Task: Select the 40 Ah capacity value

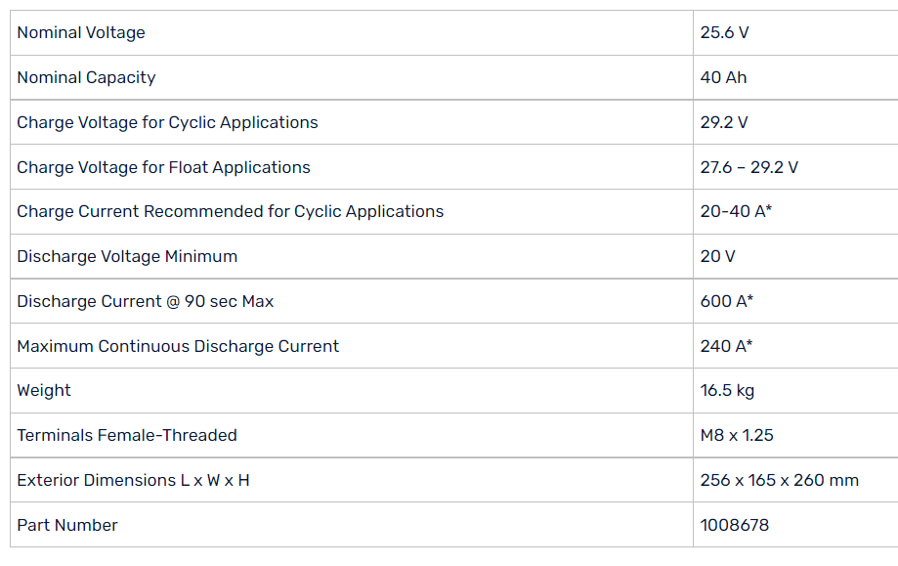Action: 723,78
